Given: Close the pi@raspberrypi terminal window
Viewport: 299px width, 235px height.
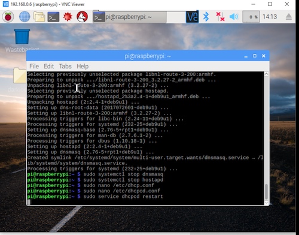Looking at the screenshot, I should (x=264, y=56).
